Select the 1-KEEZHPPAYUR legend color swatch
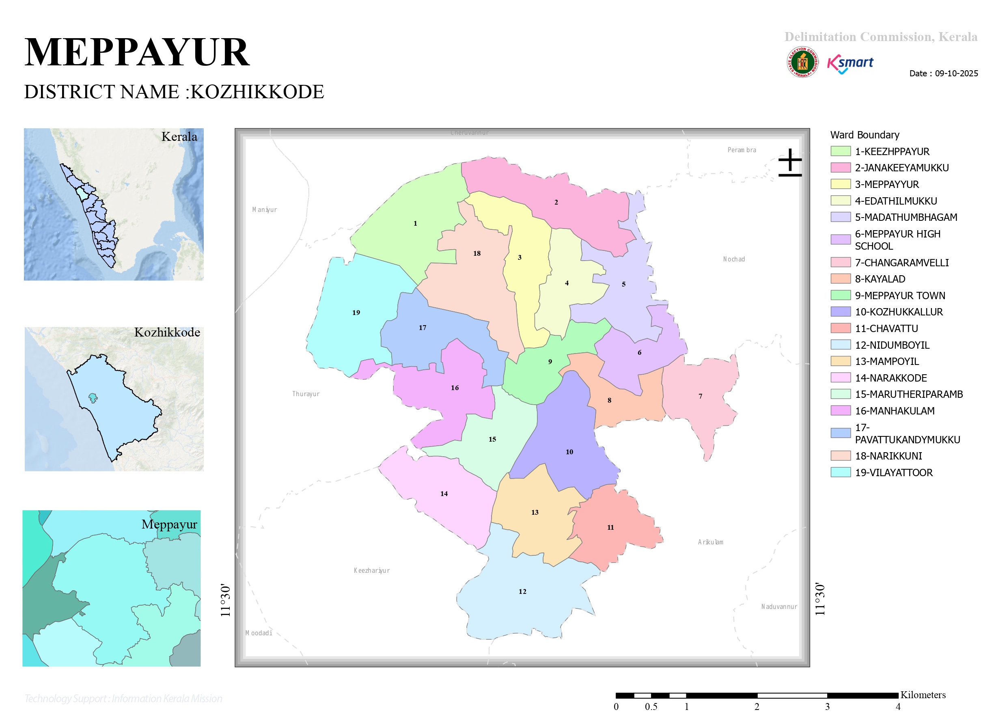 [x=840, y=151]
